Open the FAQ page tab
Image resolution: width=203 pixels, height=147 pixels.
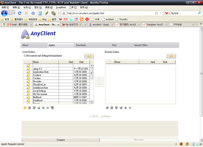click(121, 45)
